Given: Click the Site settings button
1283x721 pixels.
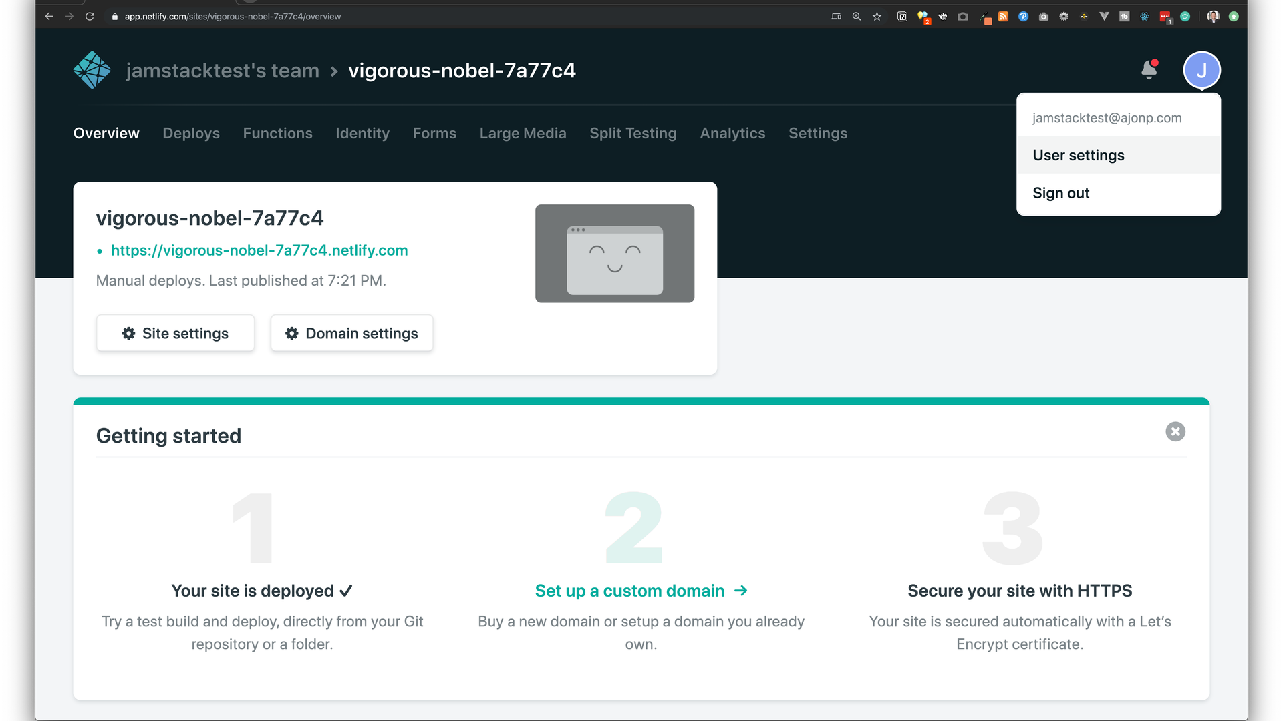Looking at the screenshot, I should pyautogui.click(x=175, y=333).
